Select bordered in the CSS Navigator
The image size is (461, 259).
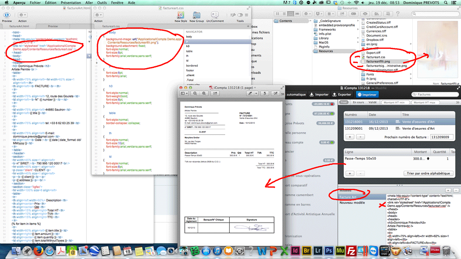[192, 65]
